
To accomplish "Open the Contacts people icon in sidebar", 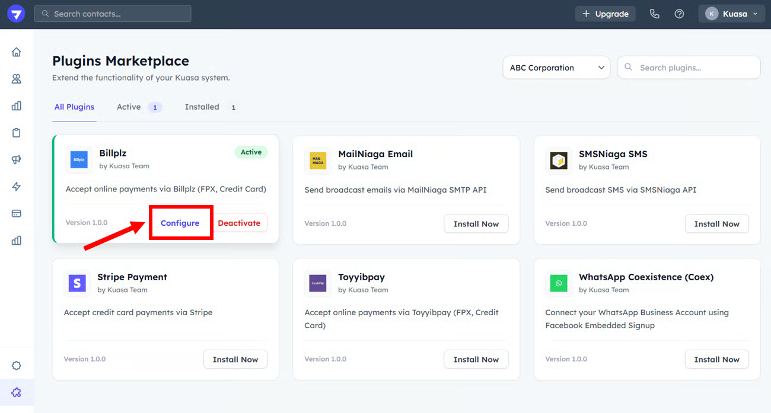I will [17, 79].
